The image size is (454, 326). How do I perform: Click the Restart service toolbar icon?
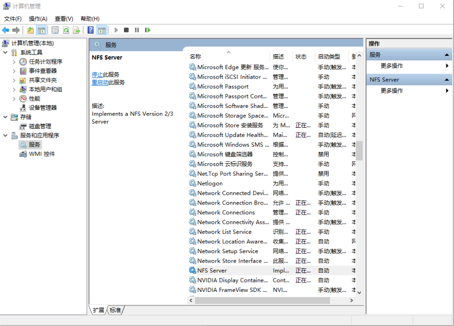(148, 30)
